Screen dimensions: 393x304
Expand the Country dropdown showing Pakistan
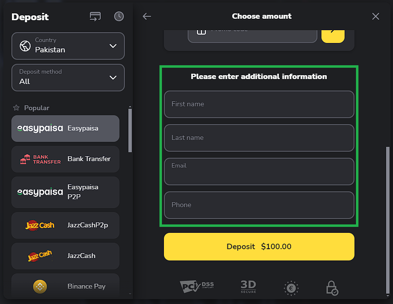pyautogui.click(x=68, y=45)
